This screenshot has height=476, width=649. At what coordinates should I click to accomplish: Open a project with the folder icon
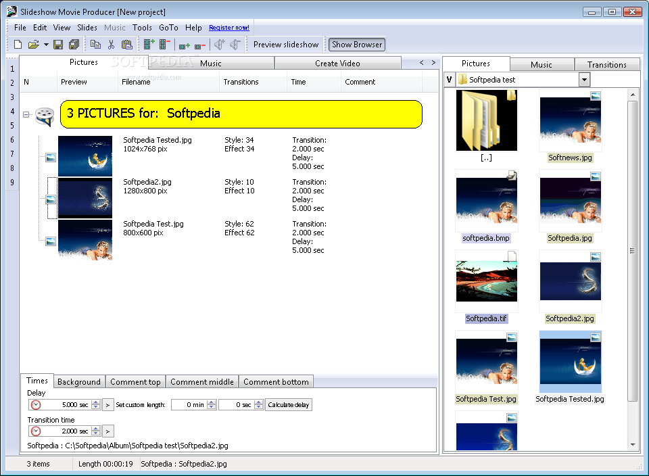click(x=33, y=45)
